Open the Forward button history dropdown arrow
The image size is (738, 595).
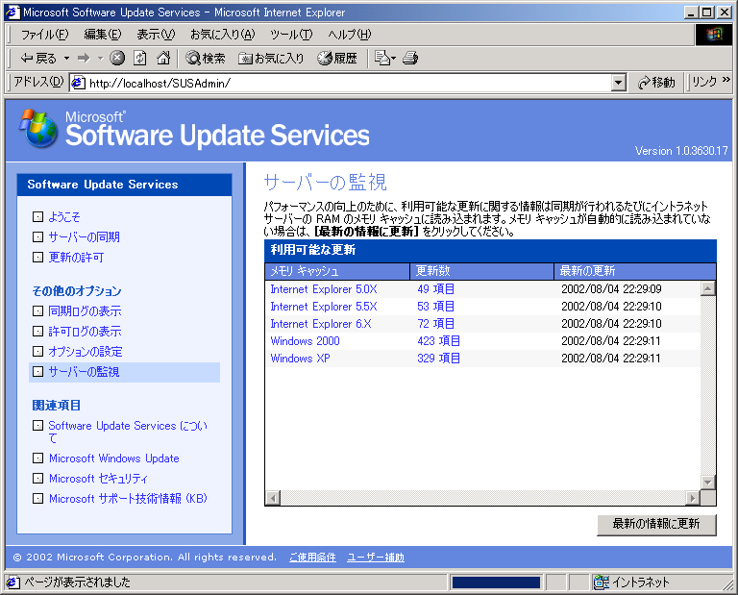(x=100, y=59)
